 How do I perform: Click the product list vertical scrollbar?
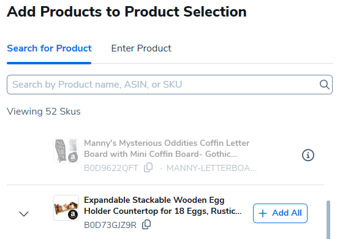(x=328, y=219)
